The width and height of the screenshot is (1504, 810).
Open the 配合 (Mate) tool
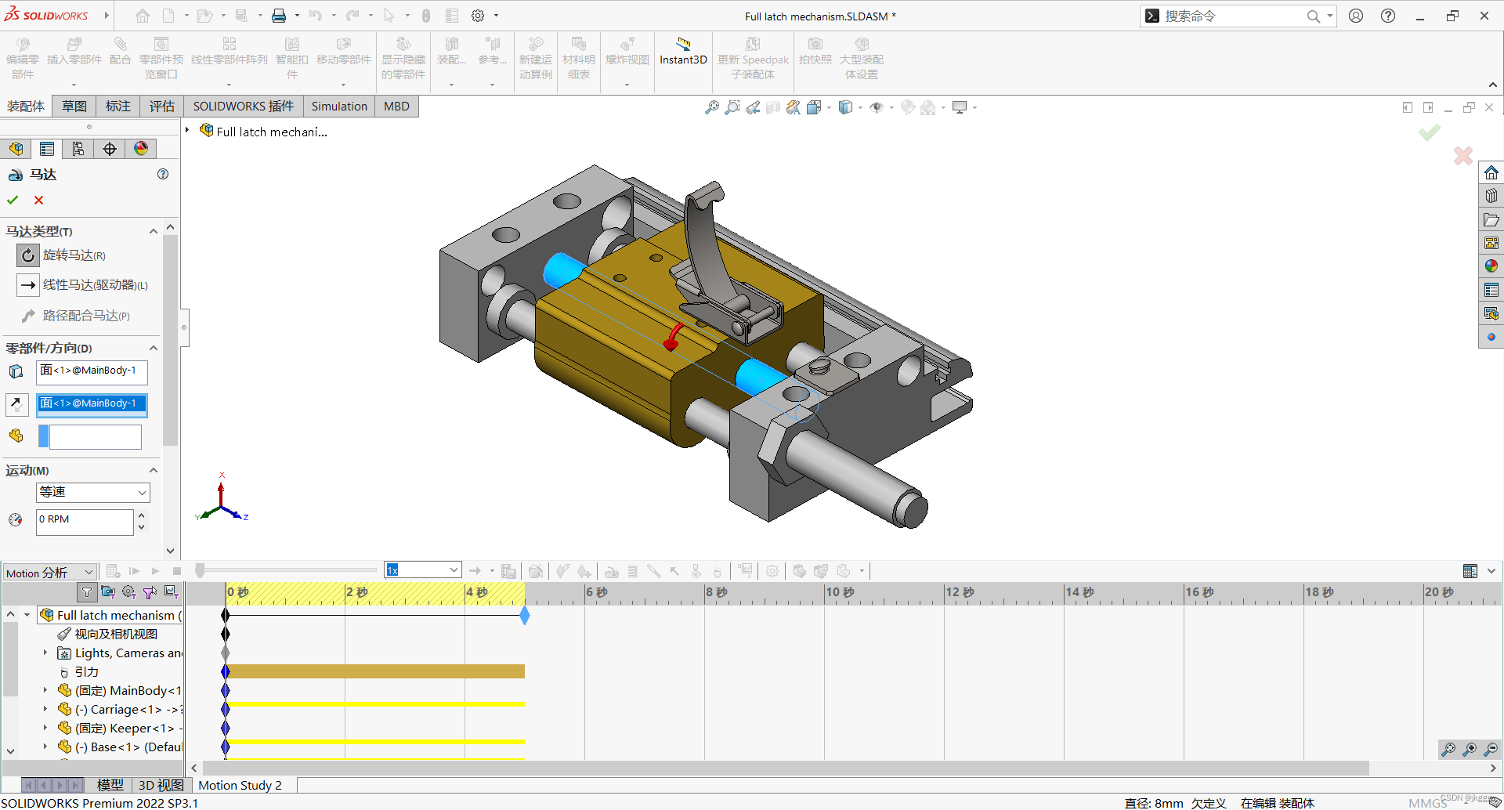[x=119, y=55]
